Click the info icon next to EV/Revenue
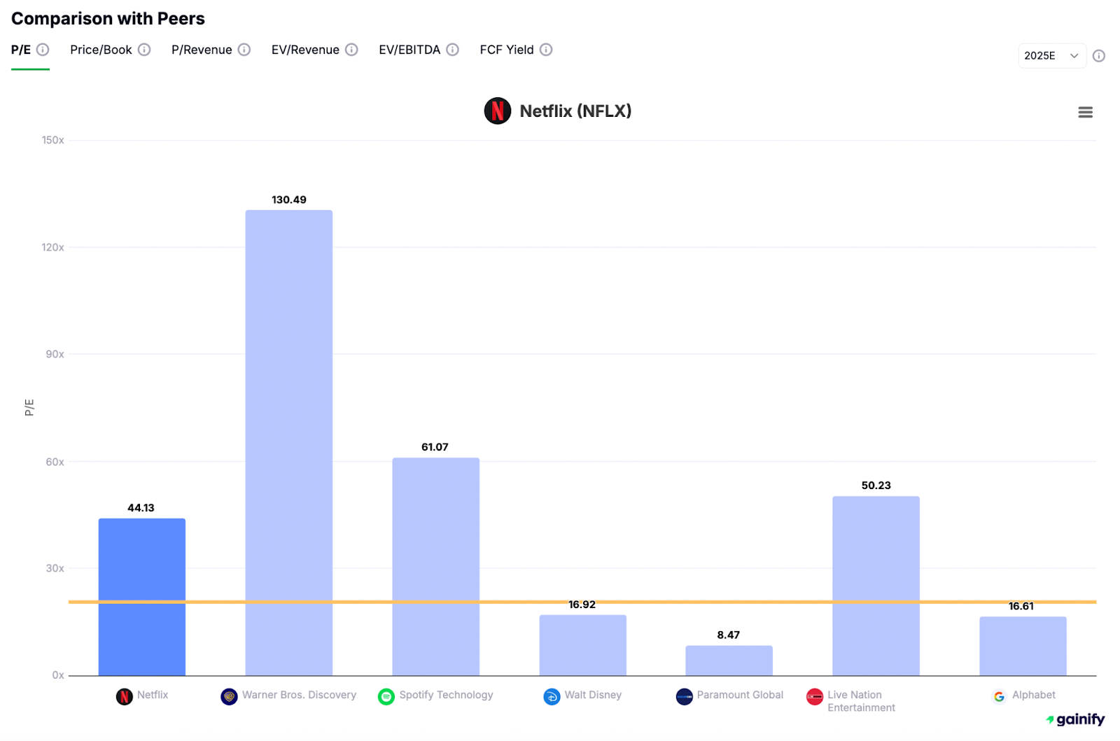Image resolution: width=1120 pixels, height=741 pixels. coord(351,50)
